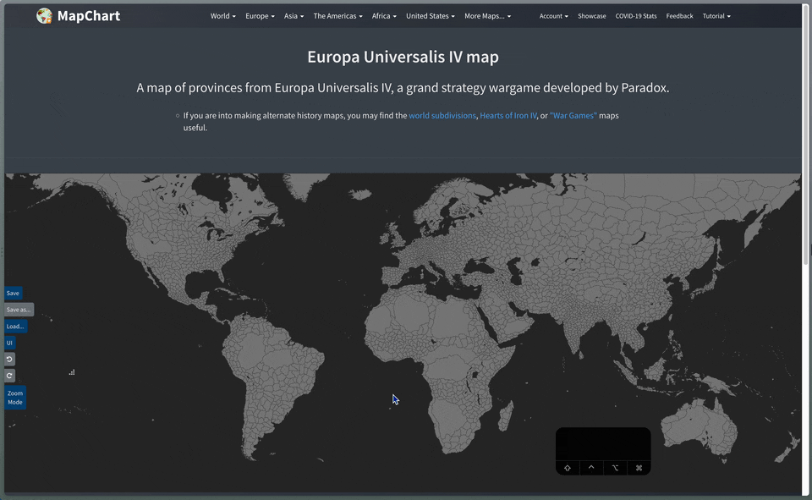The width and height of the screenshot is (812, 500).
Task: Click the Option key icon in overlay
Action: [615, 468]
